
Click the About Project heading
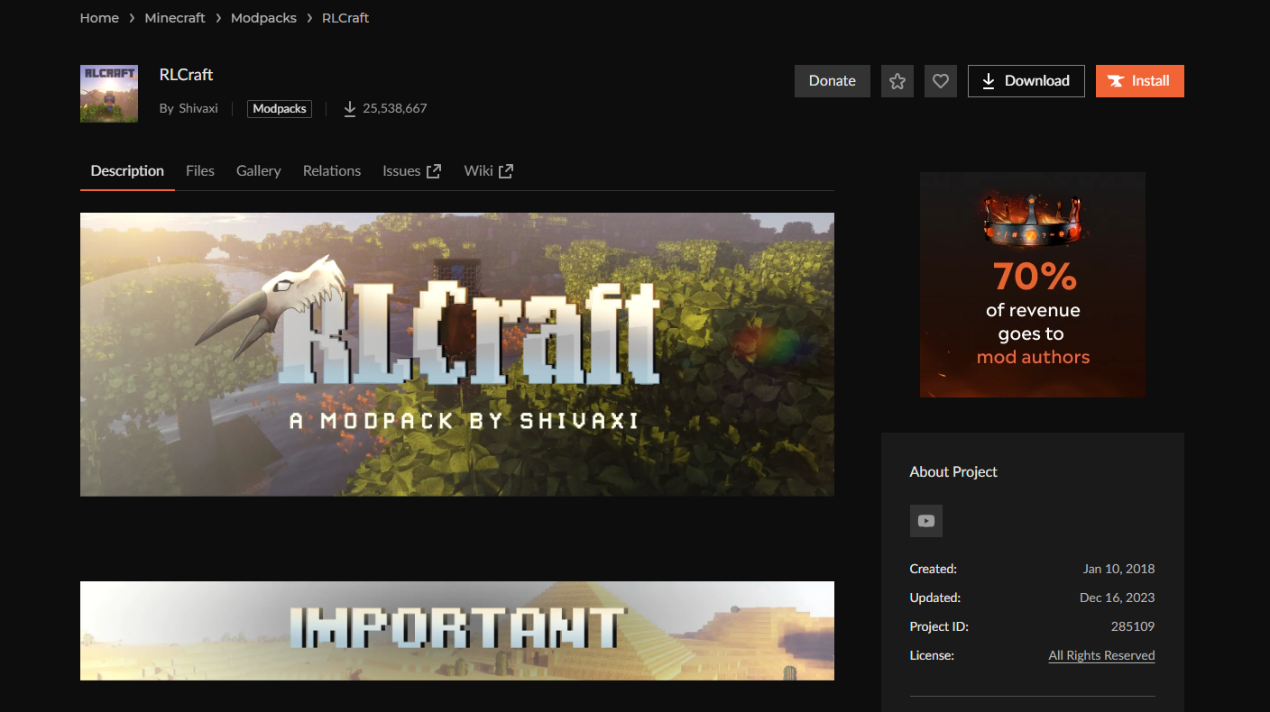pyautogui.click(x=953, y=471)
